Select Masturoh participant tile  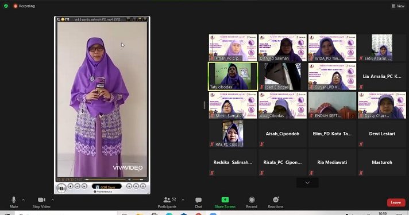coord(382,162)
